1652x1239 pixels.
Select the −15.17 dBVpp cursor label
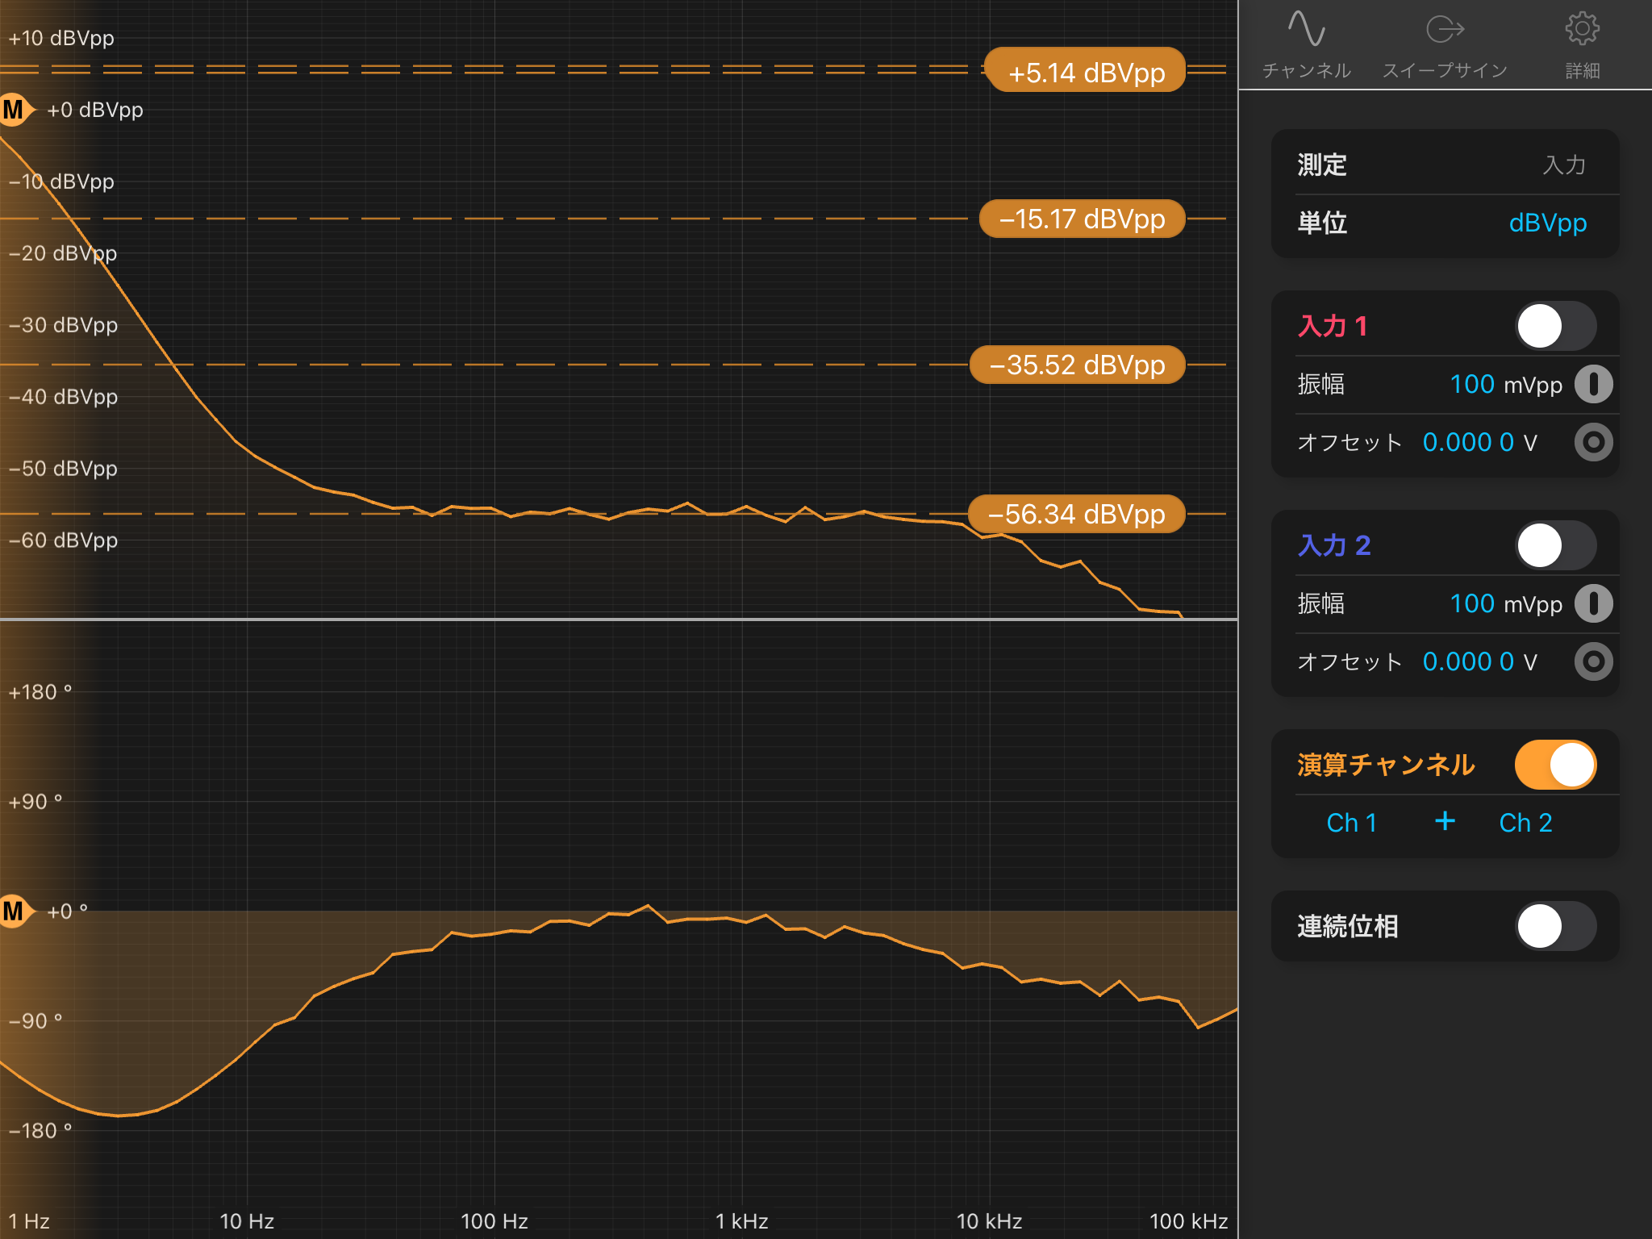pyautogui.click(x=1082, y=219)
